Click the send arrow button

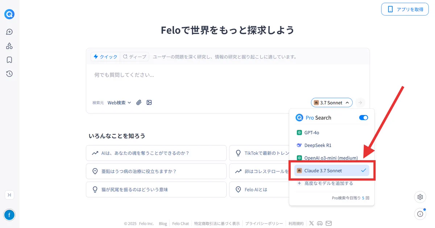click(x=360, y=103)
